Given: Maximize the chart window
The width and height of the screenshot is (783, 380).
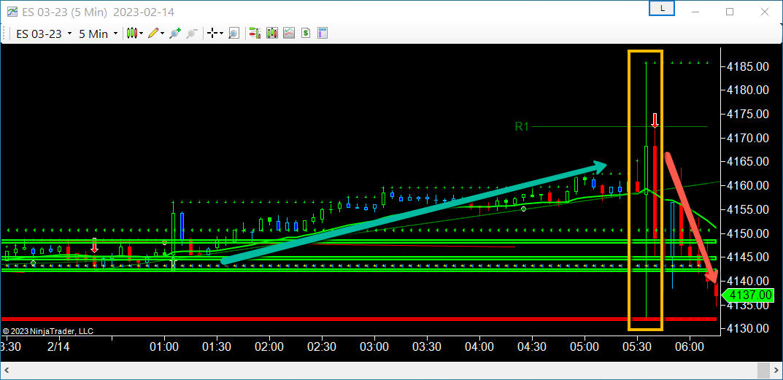Looking at the screenshot, I should tap(730, 12).
